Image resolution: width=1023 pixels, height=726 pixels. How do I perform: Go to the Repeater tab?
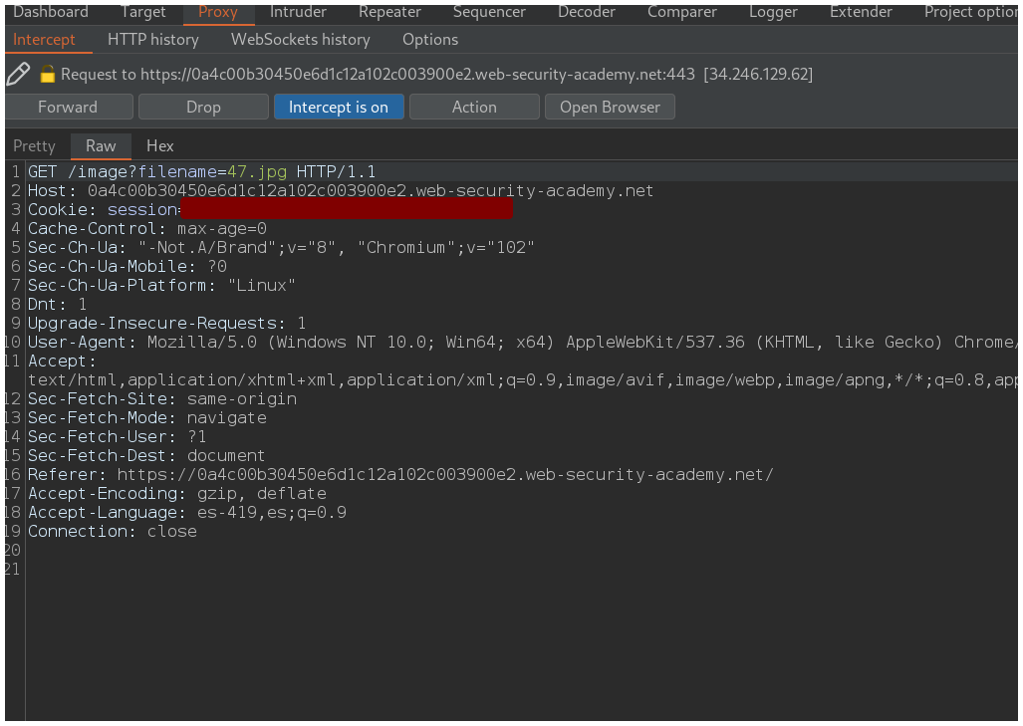point(389,12)
